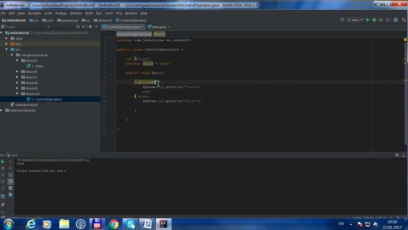Click the java.exe command link in console

pos(53,160)
